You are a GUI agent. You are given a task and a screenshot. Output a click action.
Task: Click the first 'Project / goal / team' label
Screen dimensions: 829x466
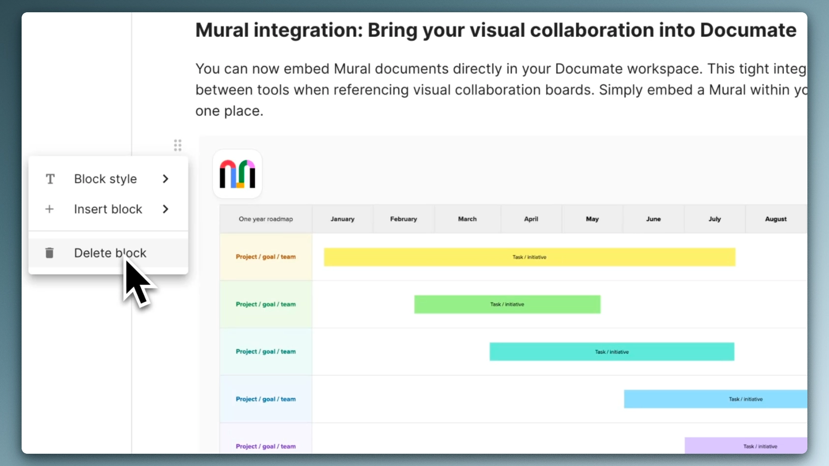[265, 257]
